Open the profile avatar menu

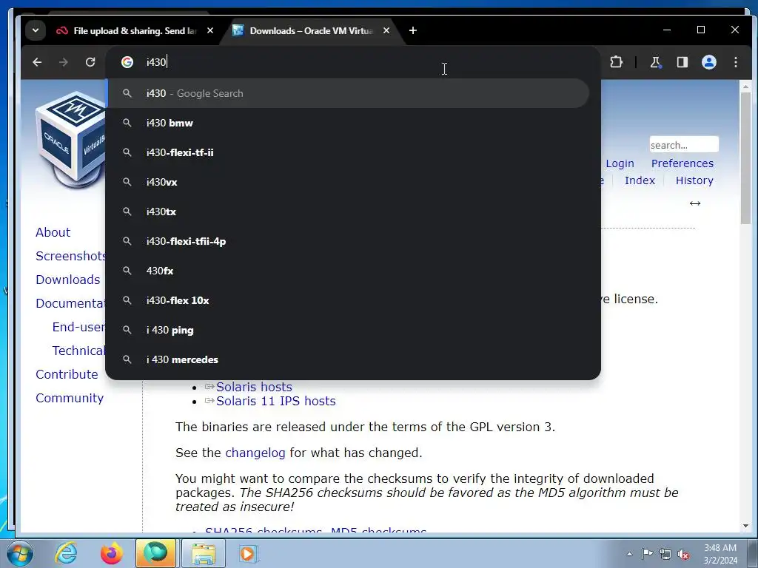click(708, 62)
